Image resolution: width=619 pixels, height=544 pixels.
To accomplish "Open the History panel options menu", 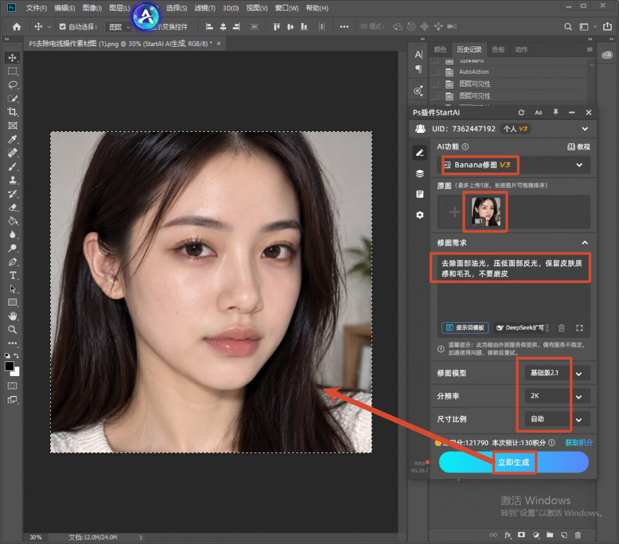I will (x=589, y=50).
